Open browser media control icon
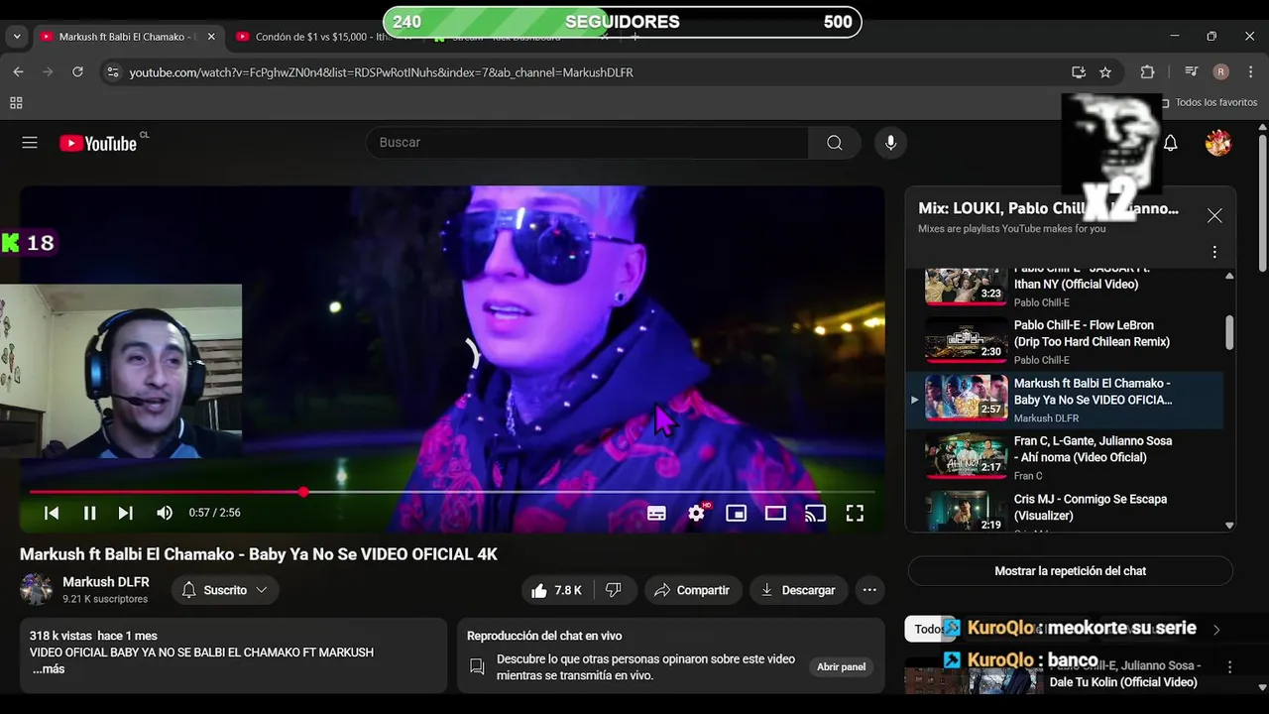 click(x=1192, y=72)
